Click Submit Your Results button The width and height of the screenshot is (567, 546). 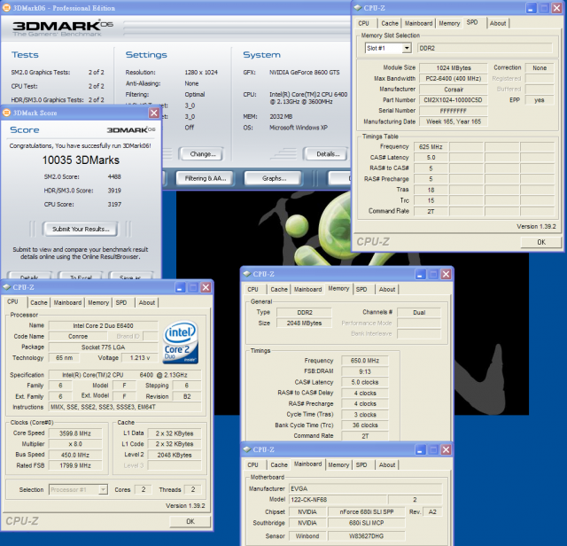(81, 229)
